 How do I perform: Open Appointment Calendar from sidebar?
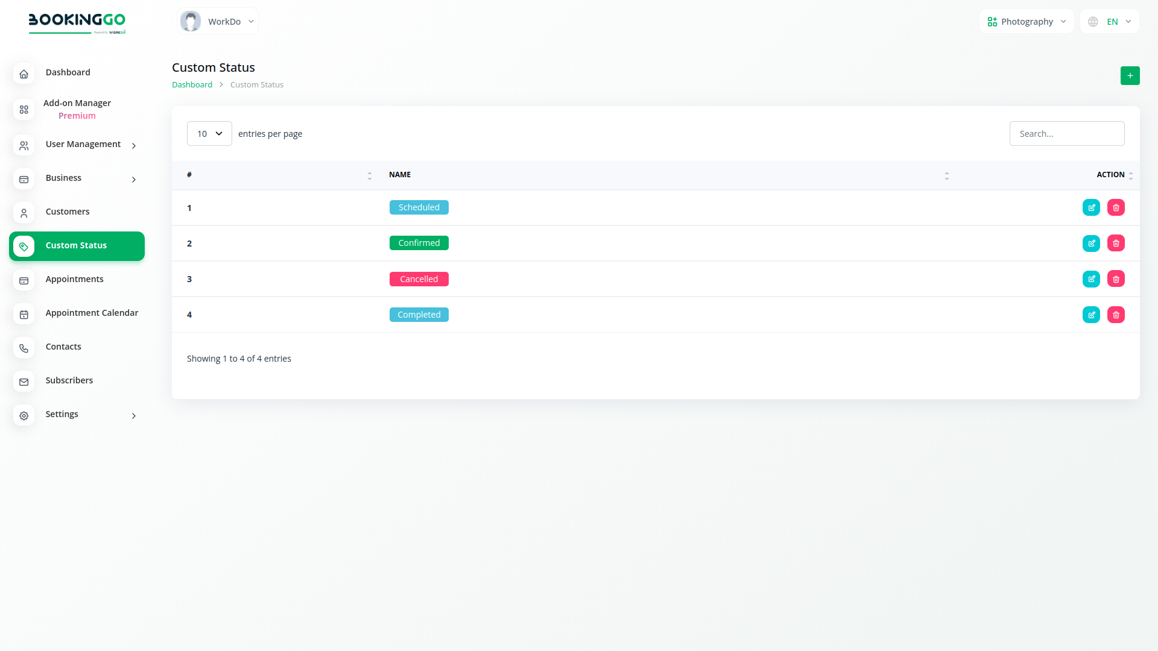(92, 313)
